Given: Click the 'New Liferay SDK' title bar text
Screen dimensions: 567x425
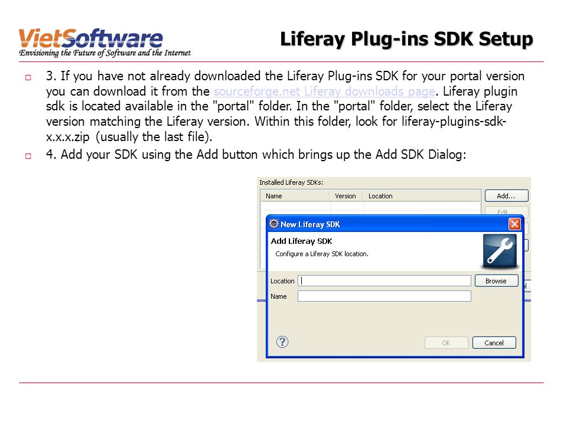Looking at the screenshot, I should 310,224.
